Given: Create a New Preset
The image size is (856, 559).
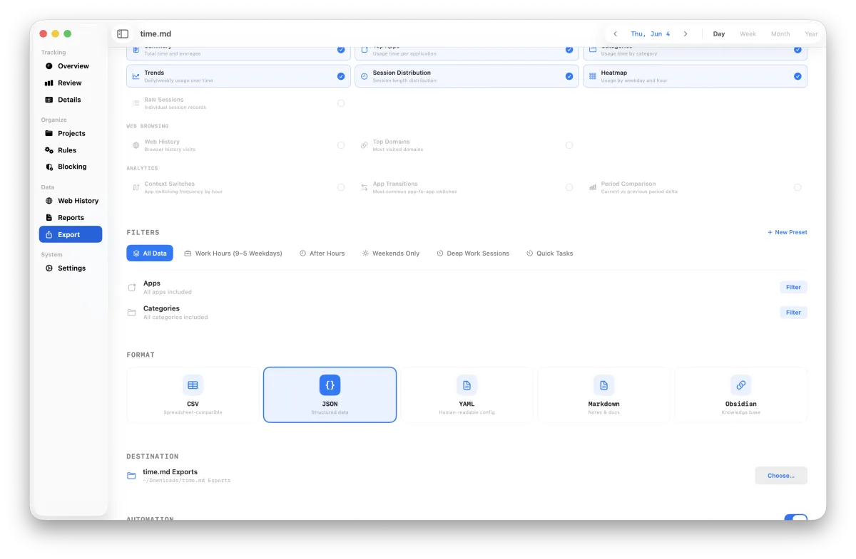Looking at the screenshot, I should click(x=788, y=232).
